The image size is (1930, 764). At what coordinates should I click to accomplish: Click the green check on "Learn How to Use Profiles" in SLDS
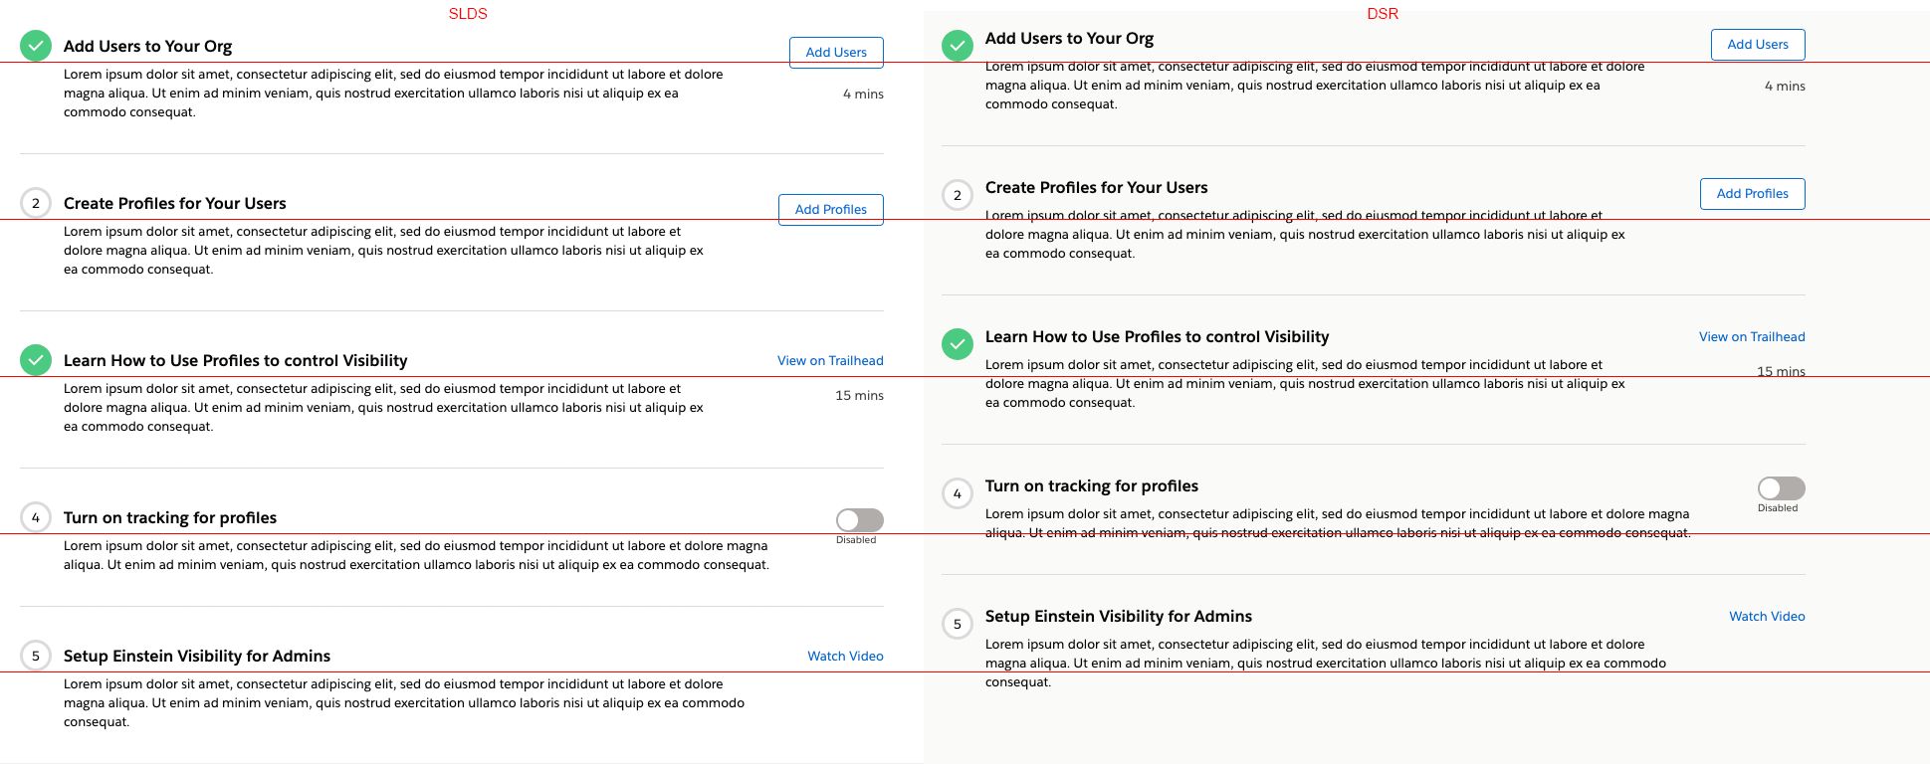click(x=36, y=359)
